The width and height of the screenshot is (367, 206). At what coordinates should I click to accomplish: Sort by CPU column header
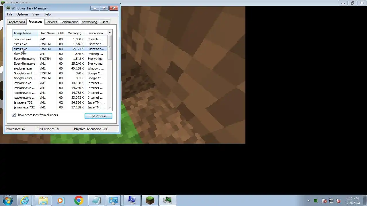pos(61,33)
